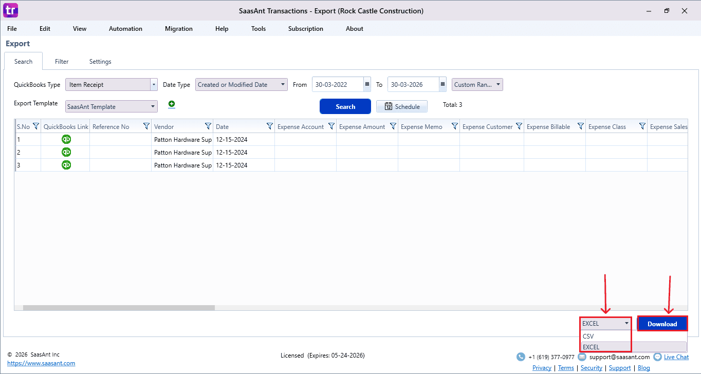This screenshot has width=701, height=374.
Task: Filter the Reference No column
Action: [x=146, y=126]
